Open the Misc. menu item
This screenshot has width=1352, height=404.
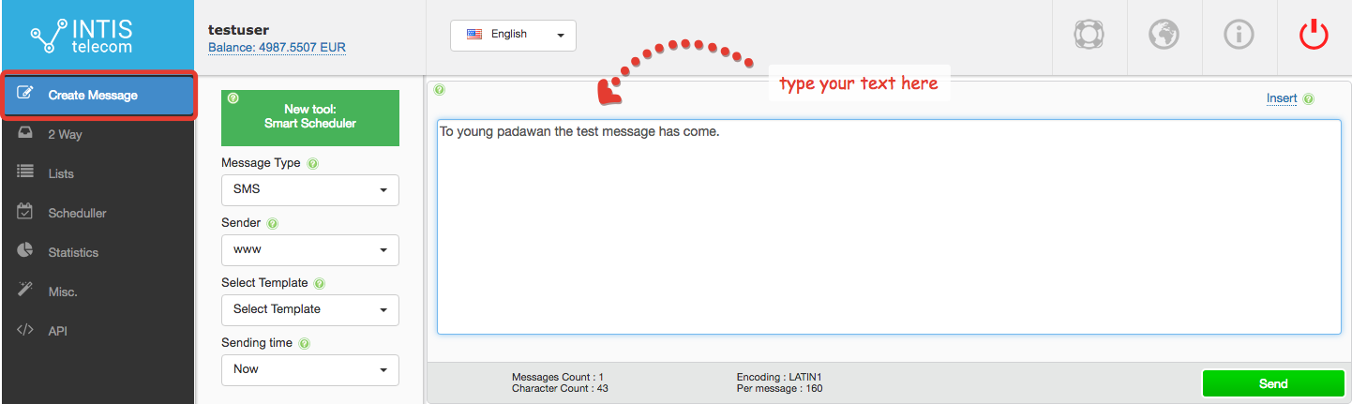click(98, 292)
